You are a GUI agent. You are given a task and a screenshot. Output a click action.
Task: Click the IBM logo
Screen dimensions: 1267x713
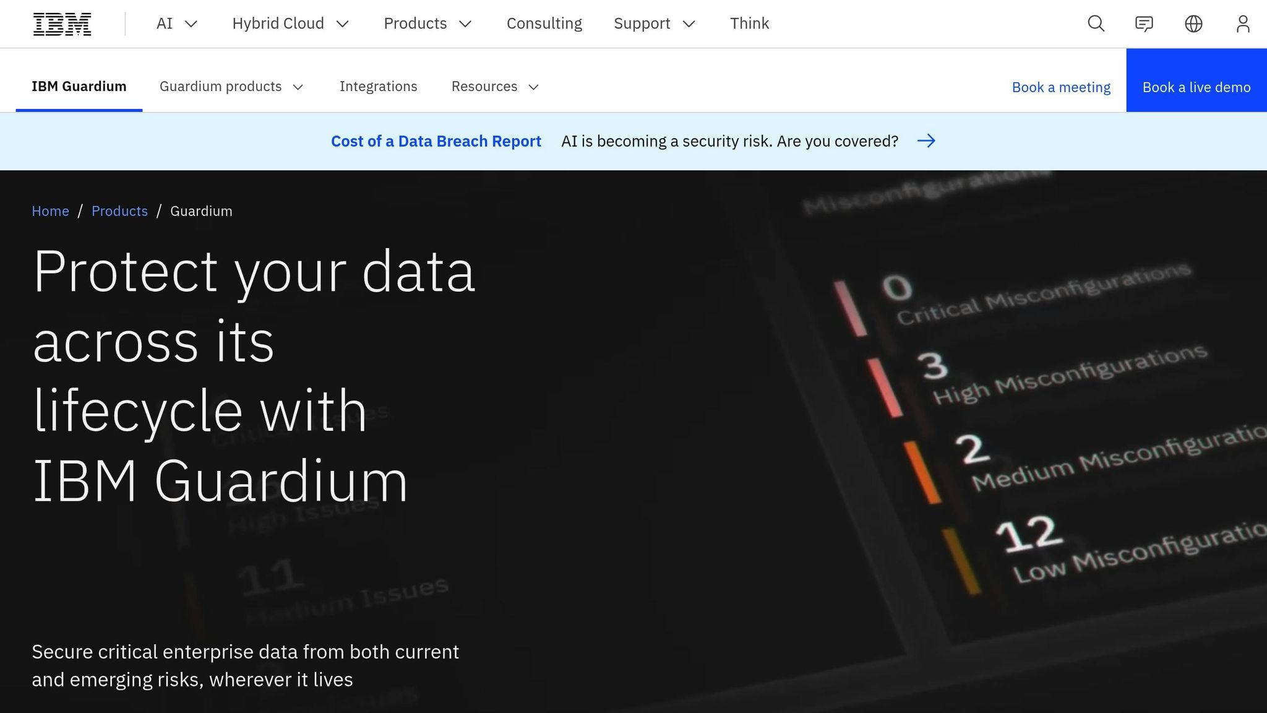[61, 24]
